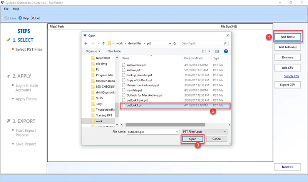Go back in the Open dialog
308x182 pixels.
pyautogui.click(x=86, y=43)
